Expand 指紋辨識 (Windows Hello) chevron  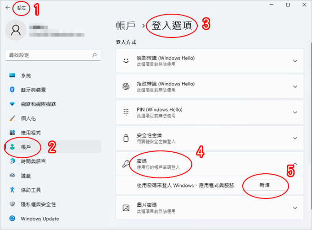[x=295, y=86]
